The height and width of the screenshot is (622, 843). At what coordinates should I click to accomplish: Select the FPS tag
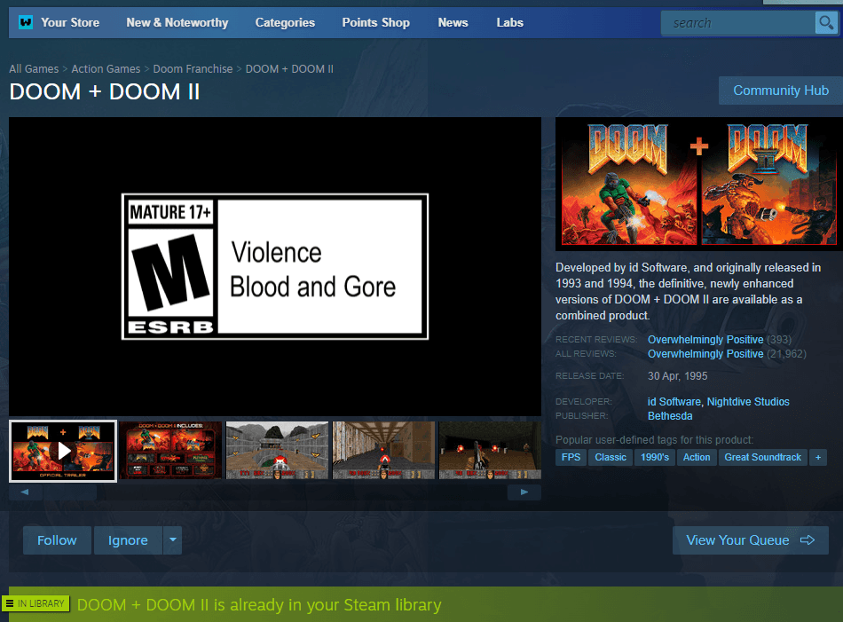(571, 458)
